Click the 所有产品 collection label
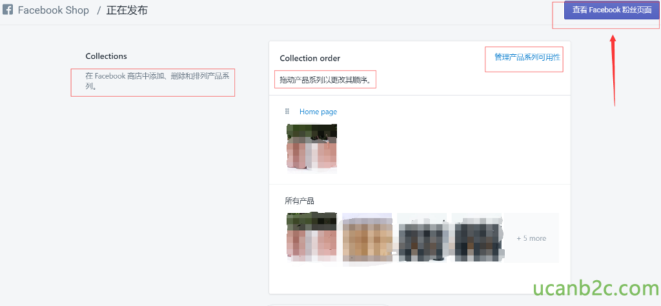The height and width of the screenshot is (306, 661). click(x=300, y=201)
